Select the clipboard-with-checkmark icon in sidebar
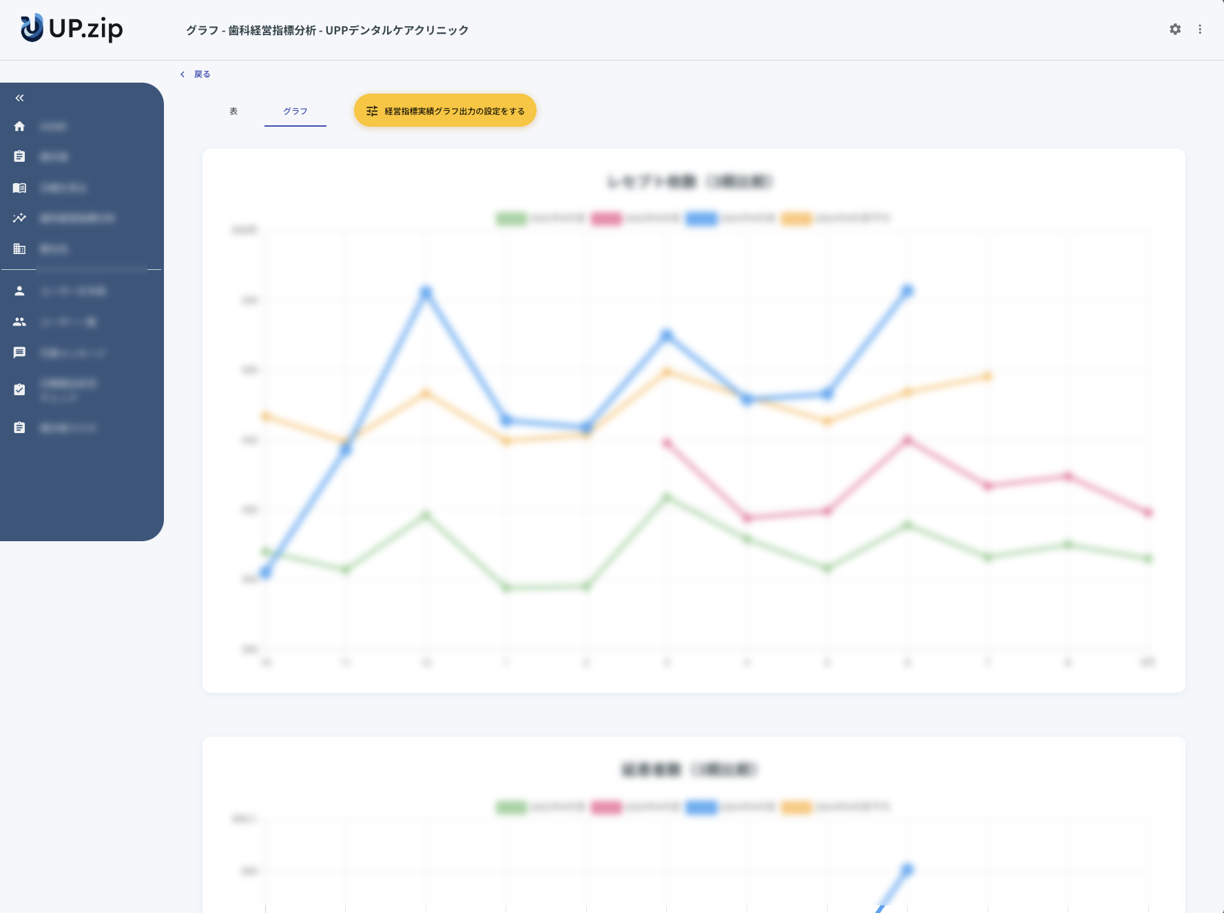The image size is (1224, 913). pos(19,390)
